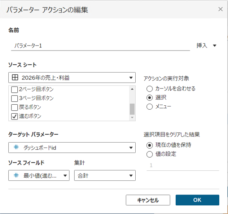
Task: Check the 戻るボタン checkbox
Action: point(14,108)
